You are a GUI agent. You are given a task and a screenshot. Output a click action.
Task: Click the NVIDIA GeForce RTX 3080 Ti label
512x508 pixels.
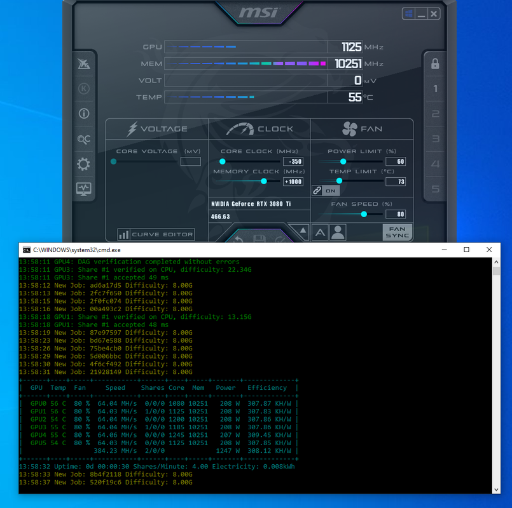pyautogui.click(x=251, y=204)
